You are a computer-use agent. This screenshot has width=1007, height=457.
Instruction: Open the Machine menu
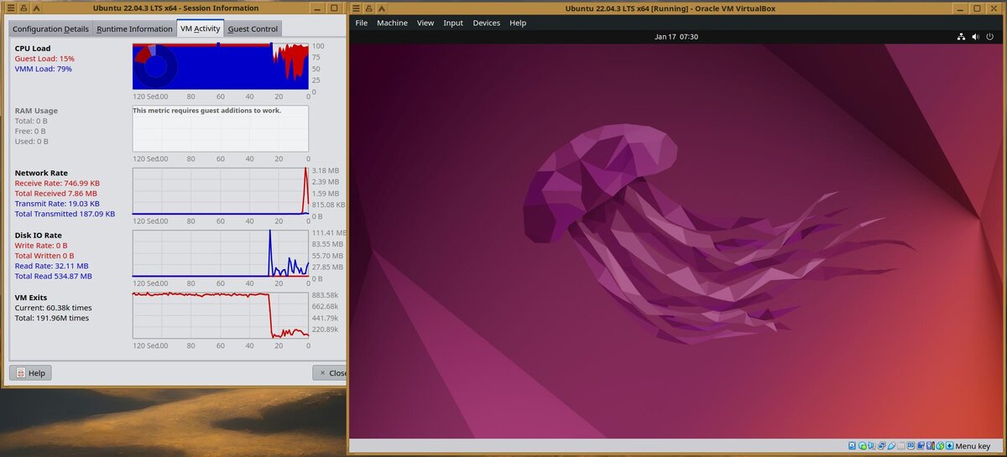point(392,23)
